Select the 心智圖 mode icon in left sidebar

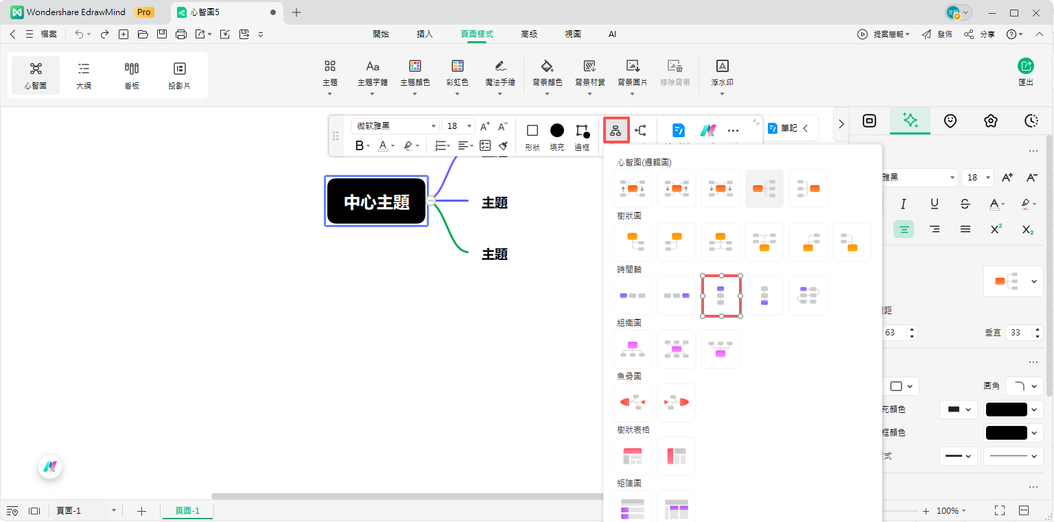point(35,74)
